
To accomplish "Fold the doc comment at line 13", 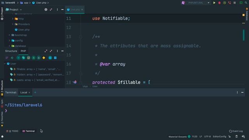I will (81, 37).
